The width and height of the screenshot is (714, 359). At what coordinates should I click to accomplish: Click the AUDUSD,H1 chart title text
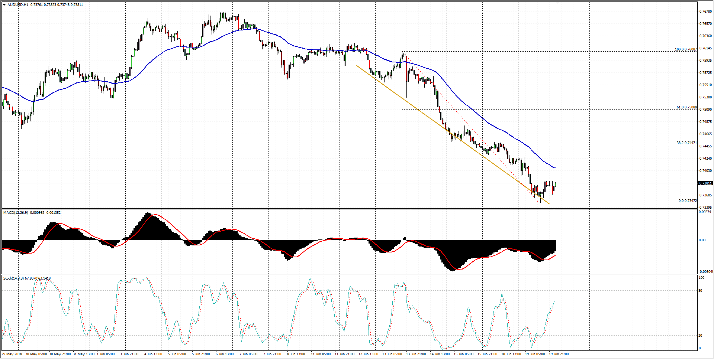click(18, 5)
